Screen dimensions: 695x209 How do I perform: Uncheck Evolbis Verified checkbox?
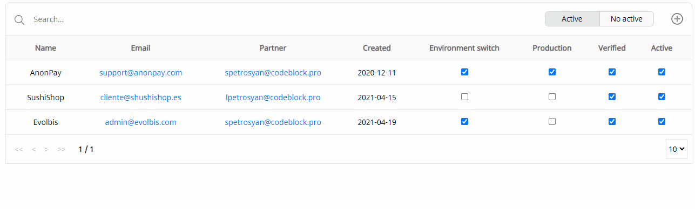[x=612, y=122]
